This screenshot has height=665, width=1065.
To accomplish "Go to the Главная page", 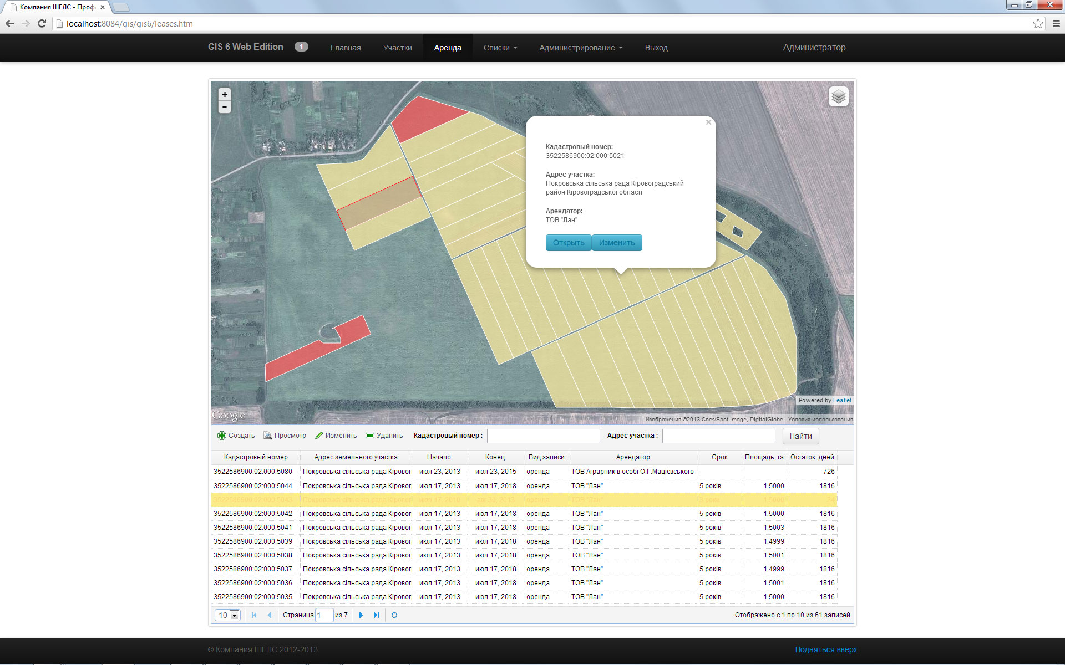I will point(346,48).
